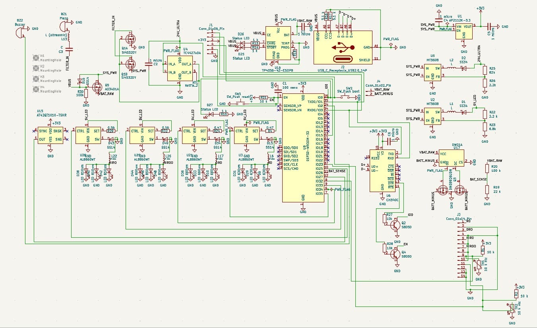Screen dimensions: 537x328
Task: Select inductor L13 labeled L (ultrasonic)
Action: pyautogui.click(x=69, y=37)
